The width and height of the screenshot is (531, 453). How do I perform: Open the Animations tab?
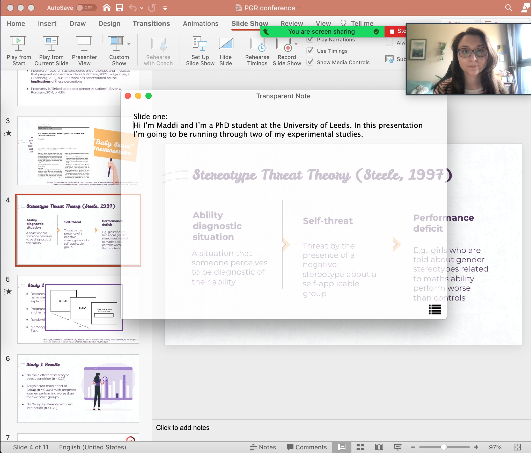(x=201, y=24)
